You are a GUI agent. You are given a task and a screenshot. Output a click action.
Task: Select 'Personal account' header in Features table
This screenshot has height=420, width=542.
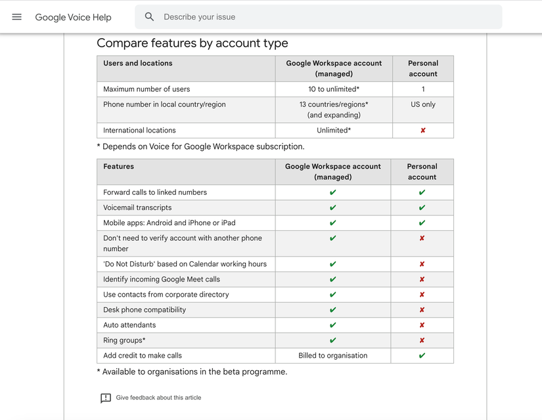[x=422, y=172]
